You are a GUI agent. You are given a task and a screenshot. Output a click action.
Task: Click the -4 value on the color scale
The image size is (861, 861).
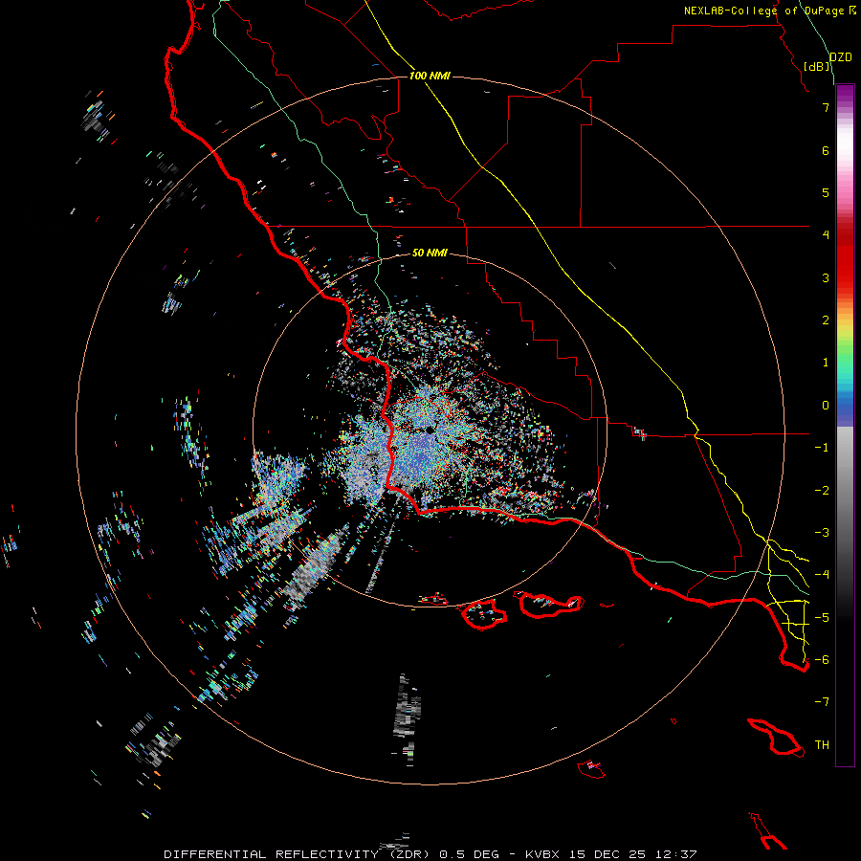coord(822,575)
